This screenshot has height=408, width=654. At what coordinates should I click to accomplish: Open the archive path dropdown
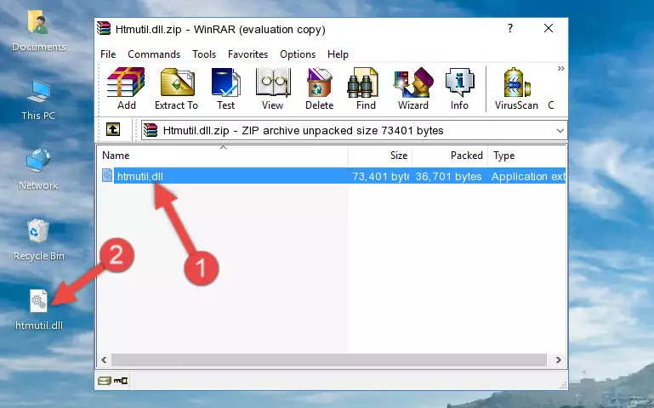560,131
